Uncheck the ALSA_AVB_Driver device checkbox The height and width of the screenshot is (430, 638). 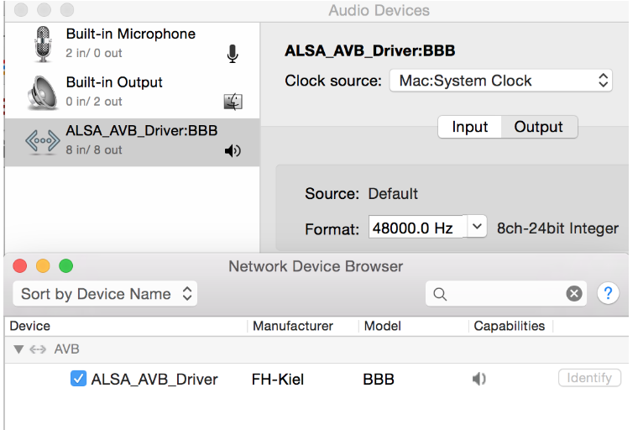tap(78, 378)
